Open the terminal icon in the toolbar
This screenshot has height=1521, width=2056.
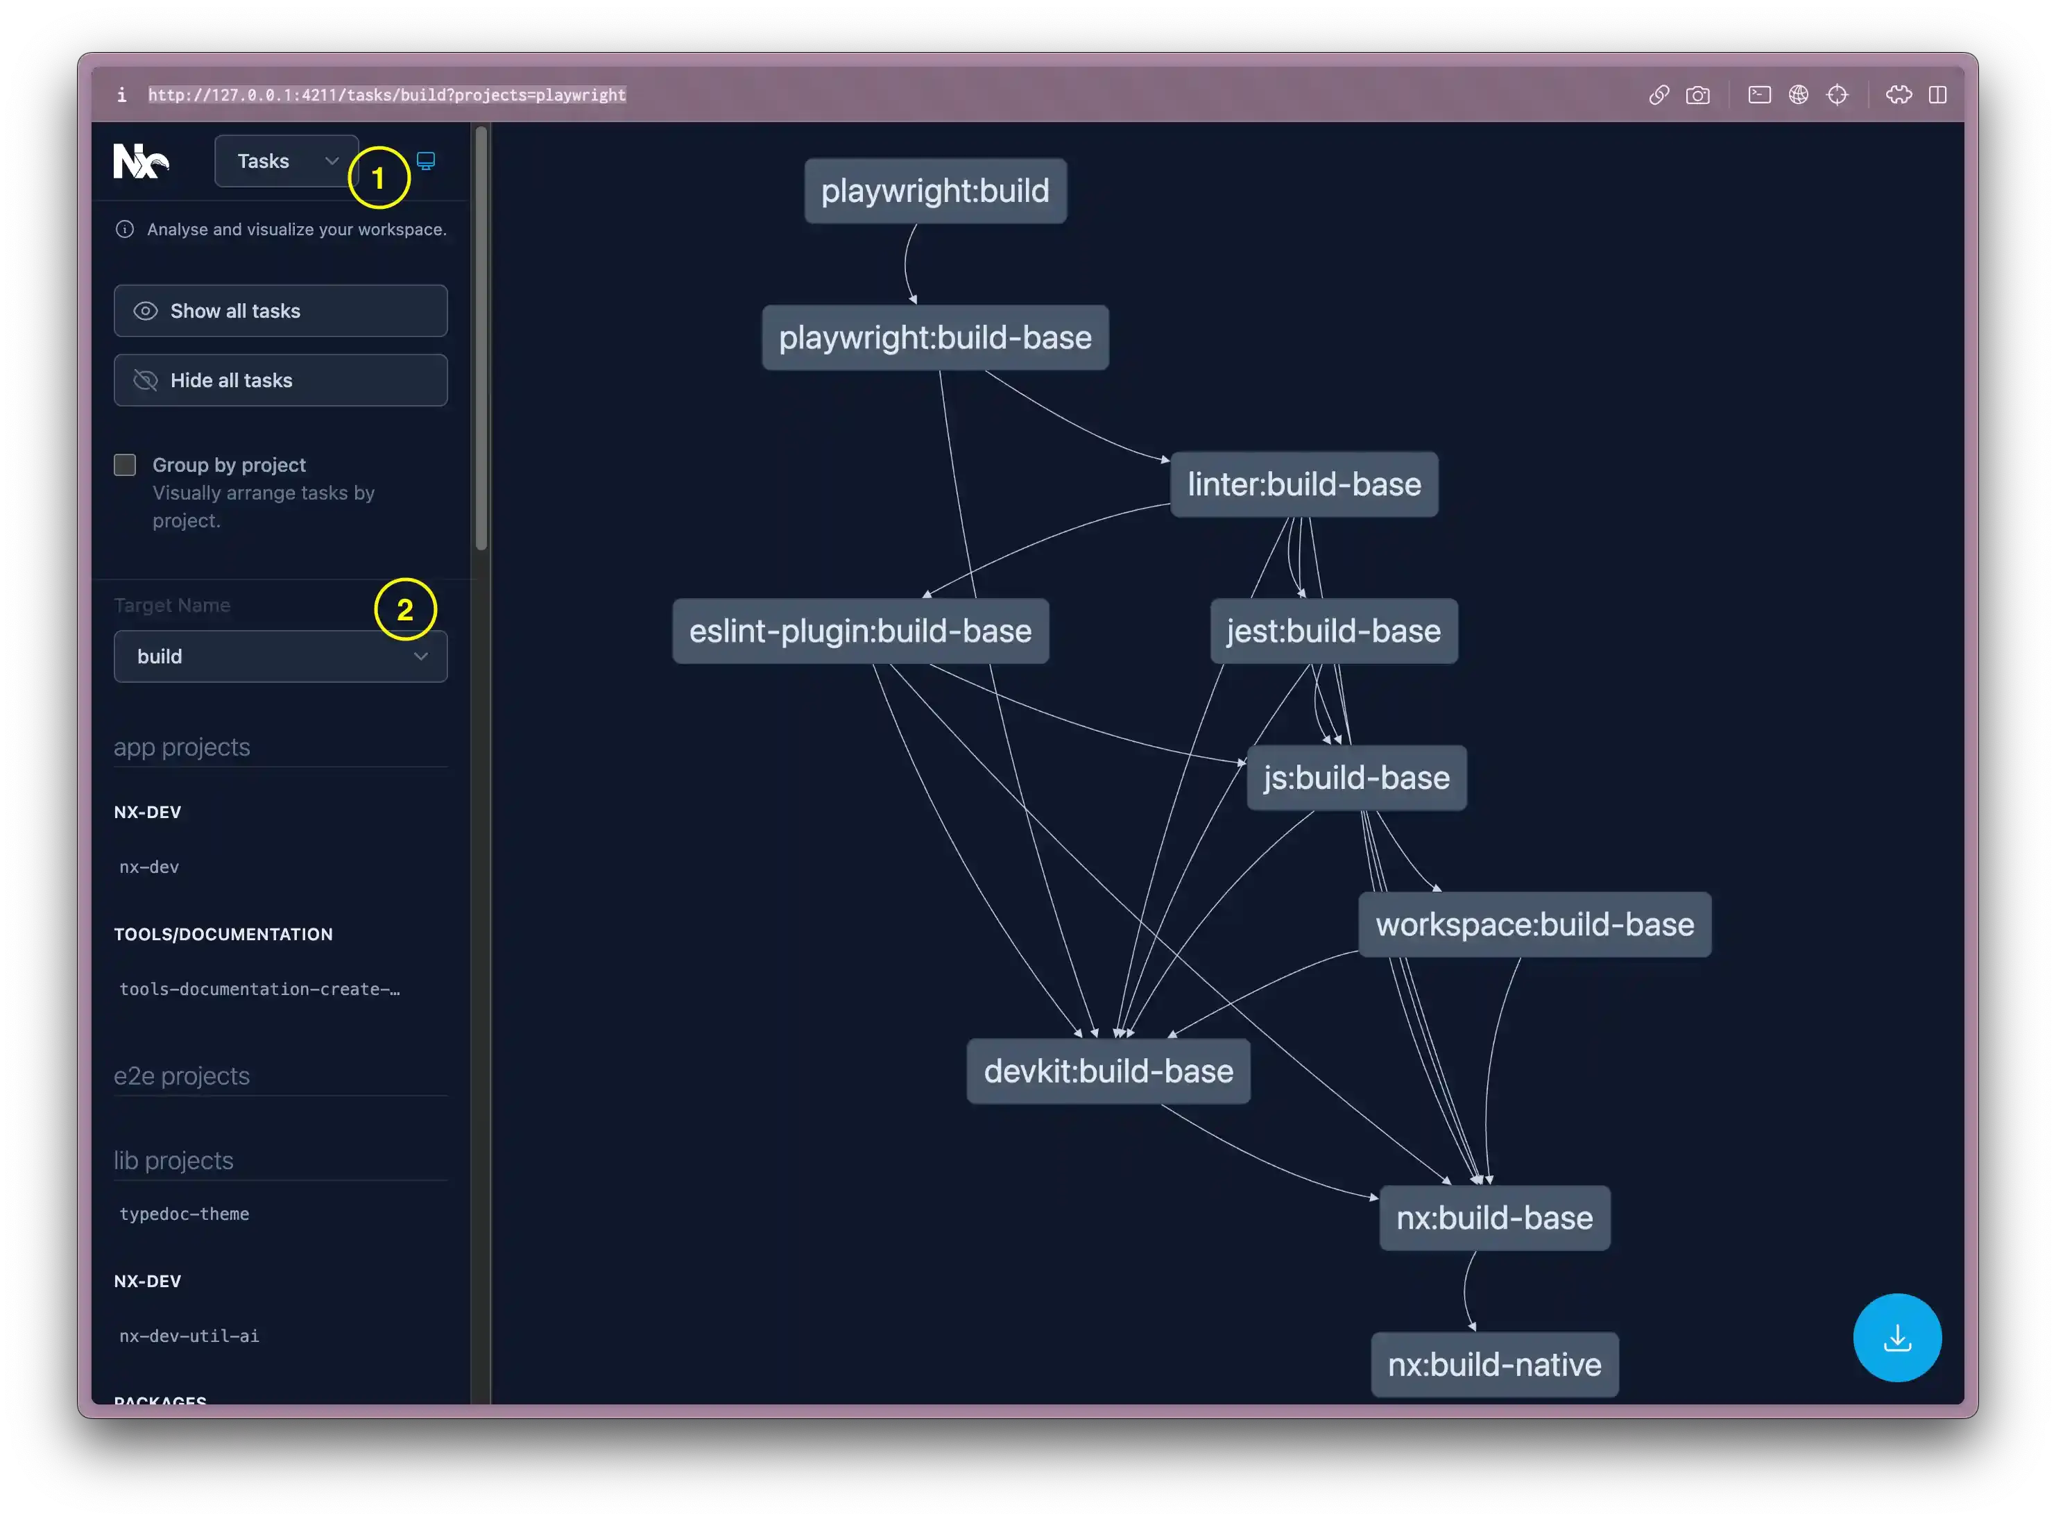click(x=1760, y=94)
